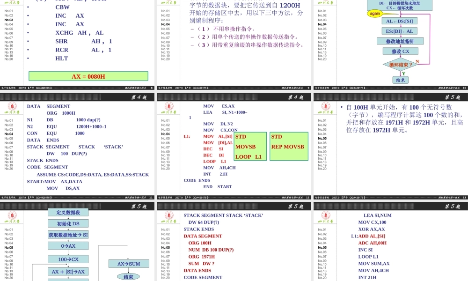Viewport: 468px width, 281px height.
Task: Click the yellow "again" callout bubble
Action: click(x=375, y=13)
